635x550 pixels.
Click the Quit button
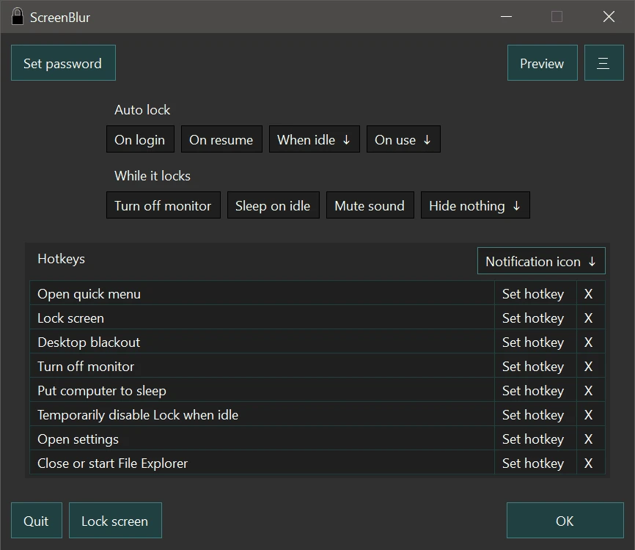click(37, 521)
